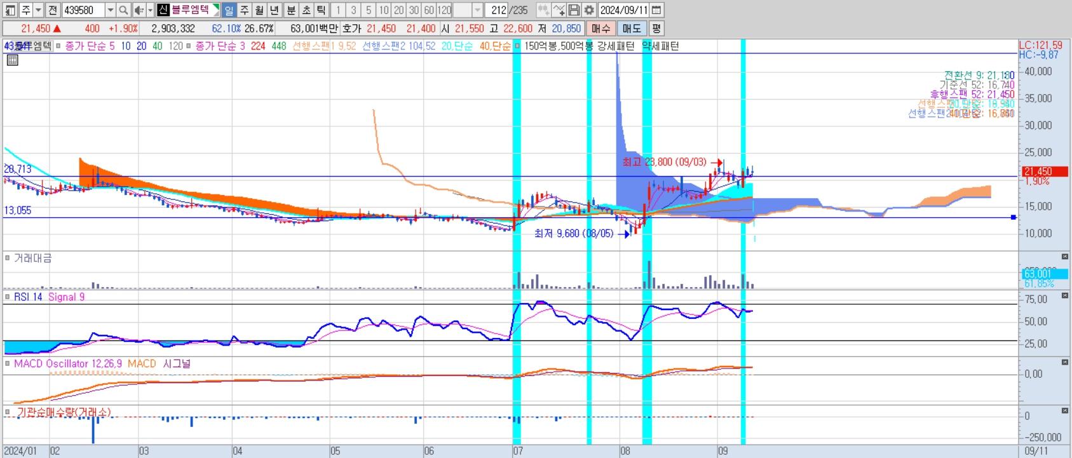Click the 강세패턴 indicator label

616,46
